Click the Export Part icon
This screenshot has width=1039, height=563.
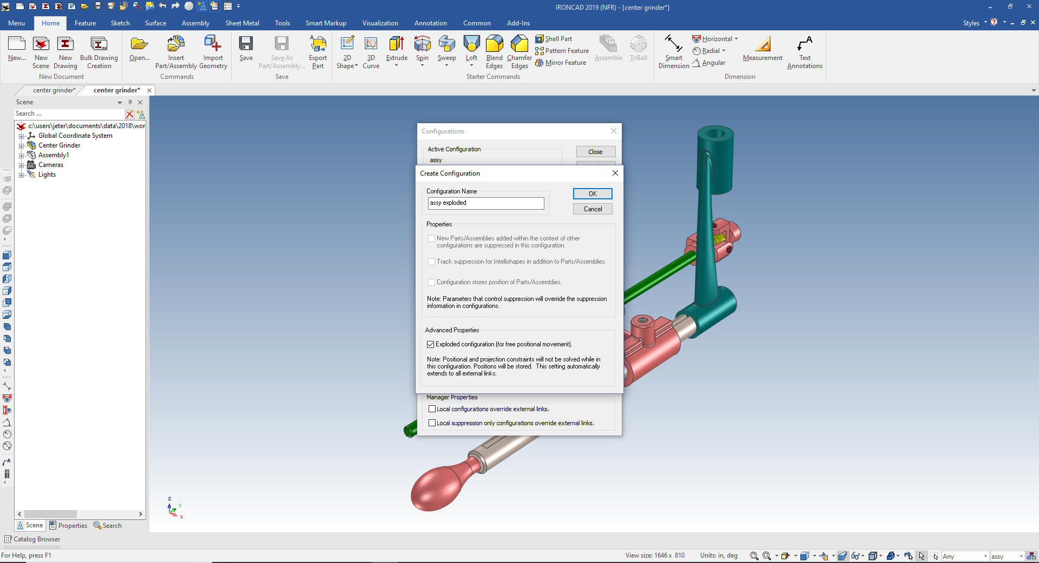point(318,44)
